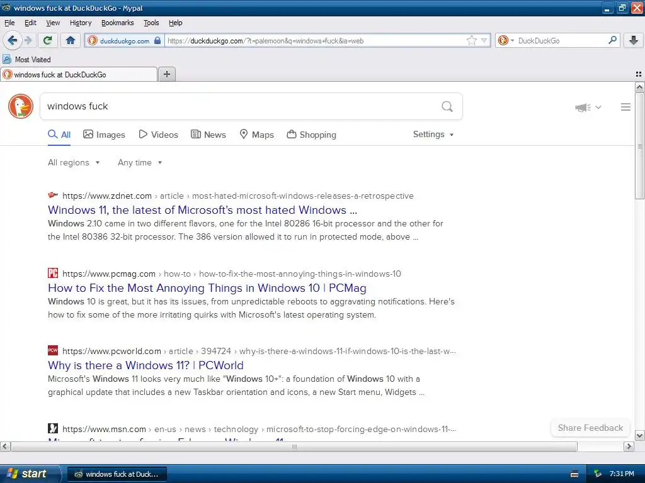Click the vertical scrollbar down arrow
The height and width of the screenshot is (483, 645).
[x=639, y=436]
